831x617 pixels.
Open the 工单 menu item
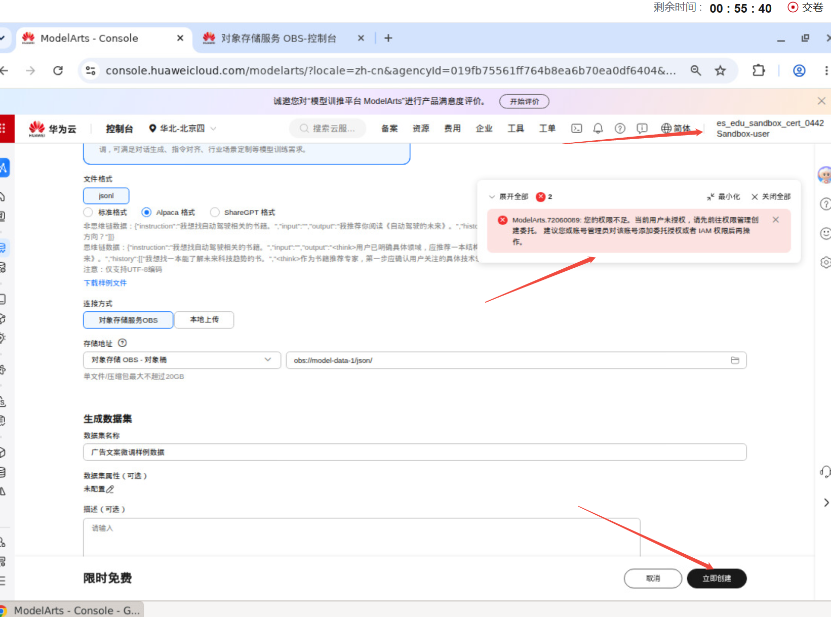click(x=547, y=129)
